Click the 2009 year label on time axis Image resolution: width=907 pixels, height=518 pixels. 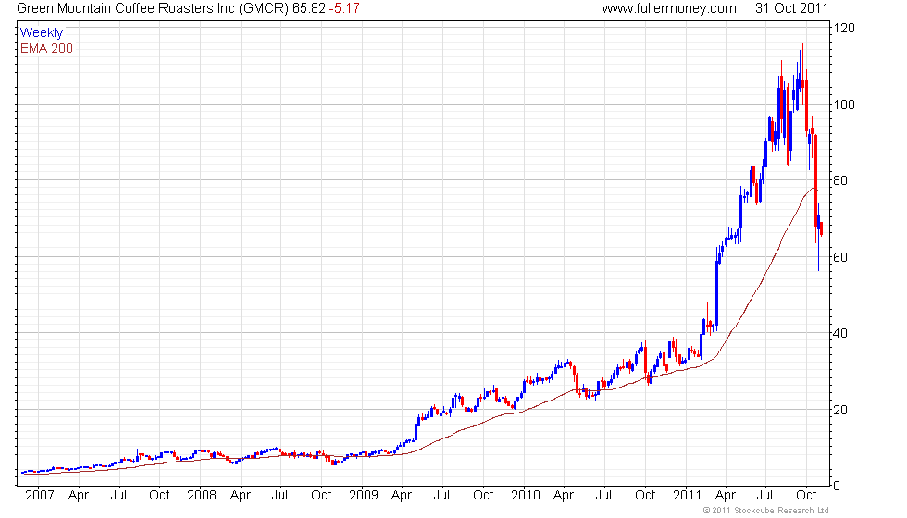(x=363, y=496)
